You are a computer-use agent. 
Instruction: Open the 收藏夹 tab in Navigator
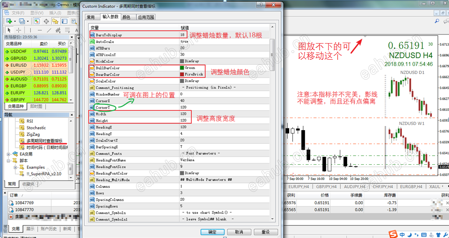tap(28, 184)
